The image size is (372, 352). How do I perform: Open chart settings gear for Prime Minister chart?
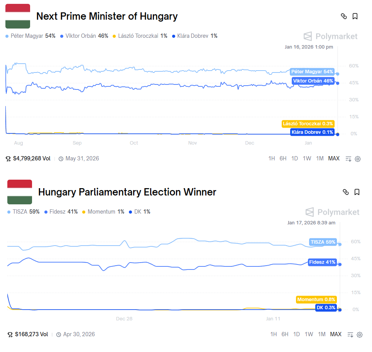pos(358,159)
